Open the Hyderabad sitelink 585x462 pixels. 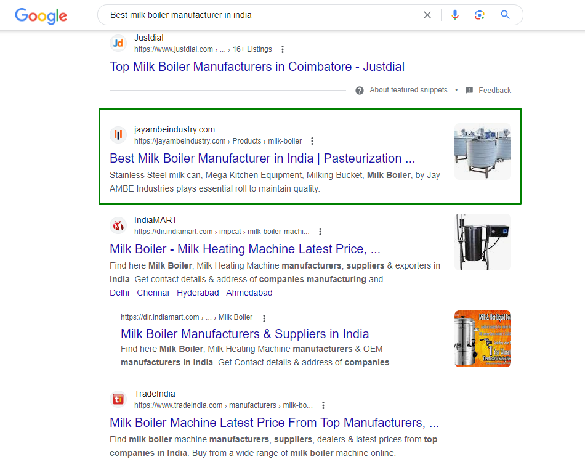(198, 293)
